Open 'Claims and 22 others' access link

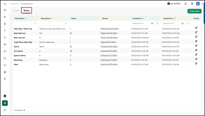pos(109,33)
